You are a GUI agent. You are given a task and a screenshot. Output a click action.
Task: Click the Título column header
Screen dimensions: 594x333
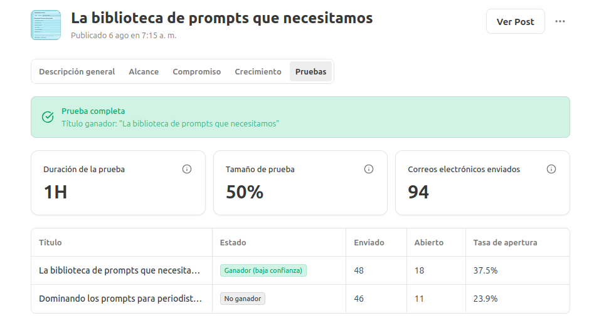(x=50, y=242)
